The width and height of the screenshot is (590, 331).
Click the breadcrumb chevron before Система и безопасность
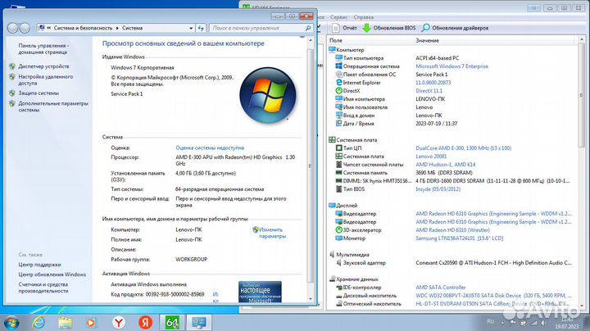click(x=49, y=28)
